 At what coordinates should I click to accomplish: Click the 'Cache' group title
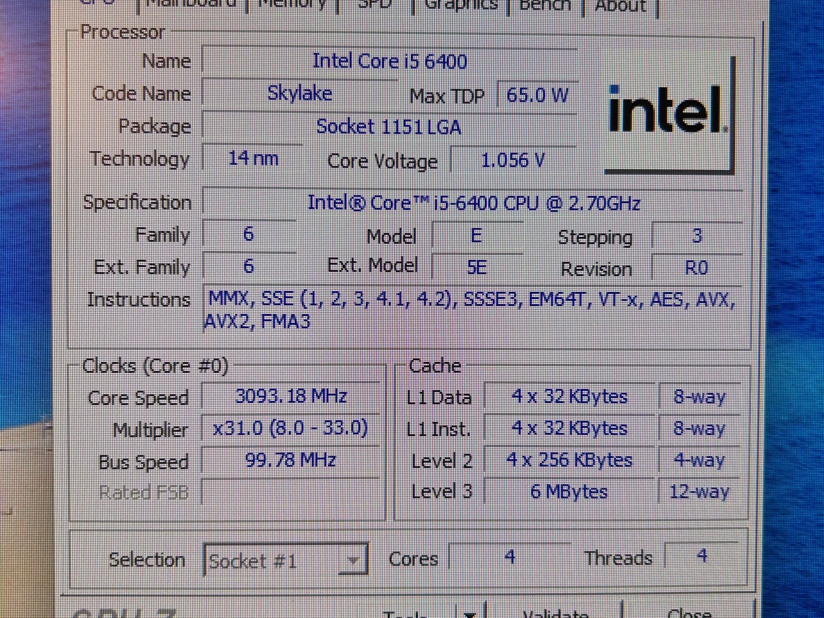coord(435,366)
